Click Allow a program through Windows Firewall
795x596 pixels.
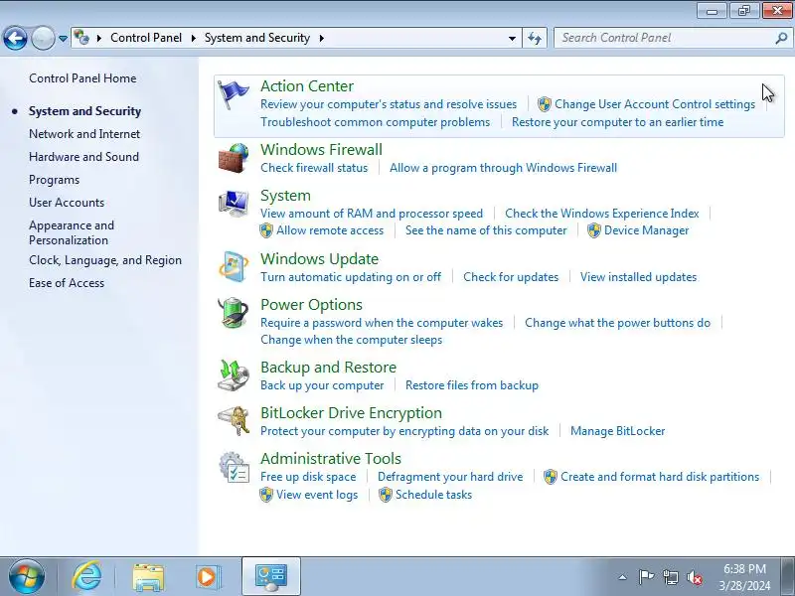[x=503, y=168]
